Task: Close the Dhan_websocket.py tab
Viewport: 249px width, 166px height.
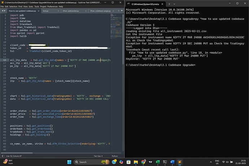Action: [86, 11]
